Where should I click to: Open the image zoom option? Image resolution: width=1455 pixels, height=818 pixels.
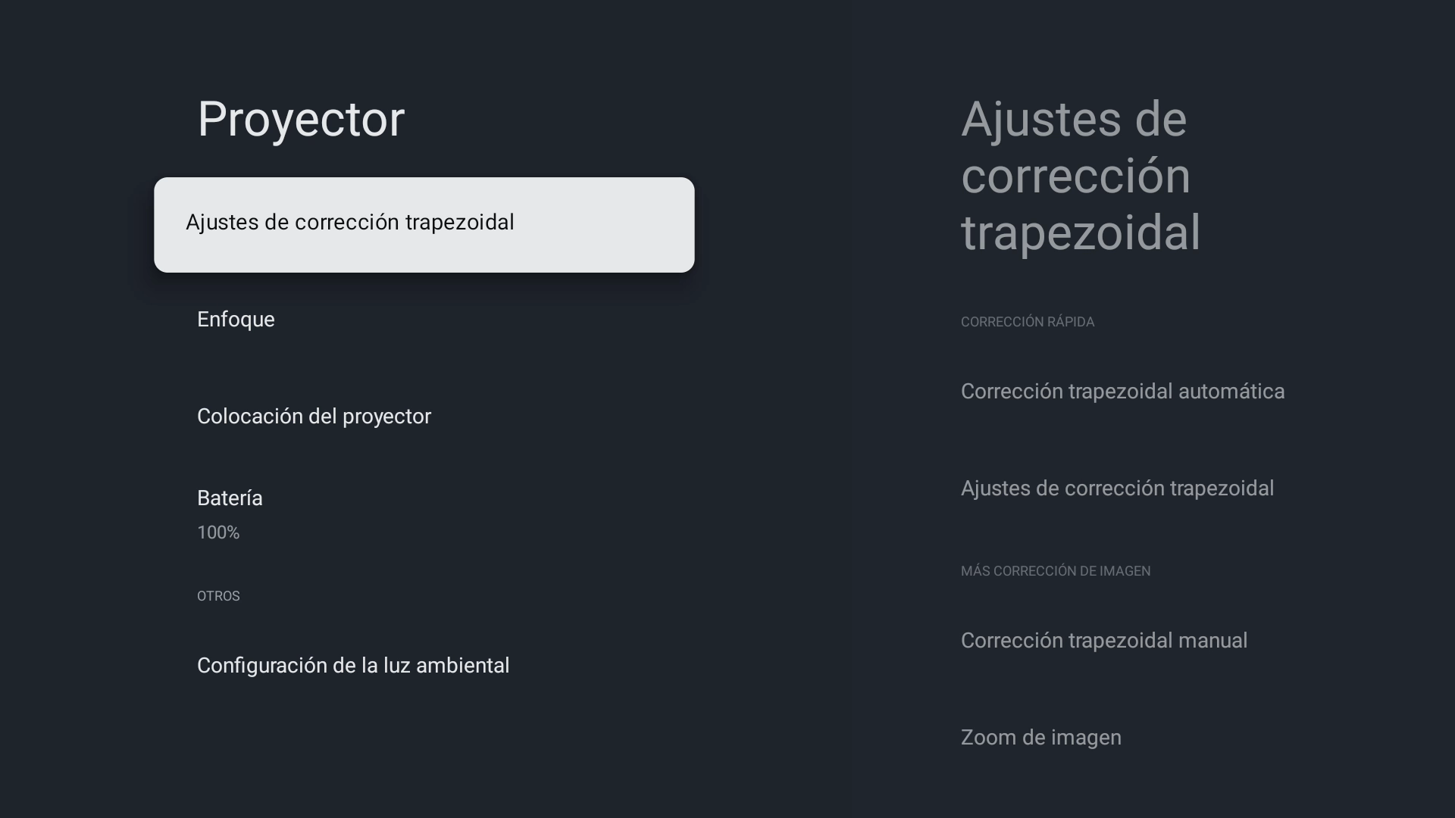[1040, 738]
